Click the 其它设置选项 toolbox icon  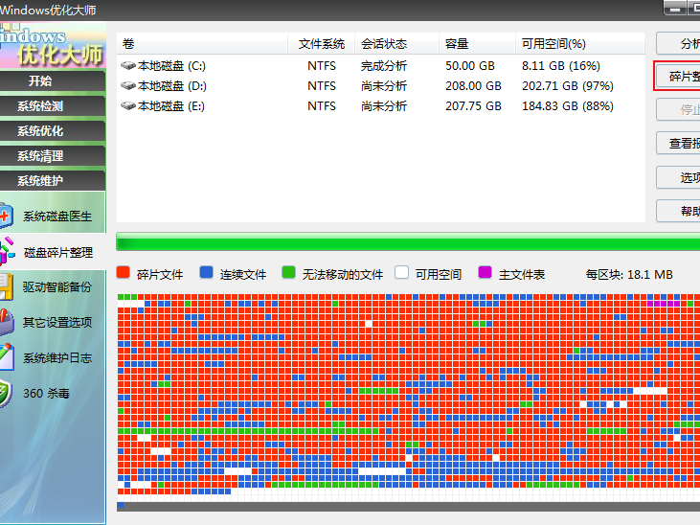tap(7, 322)
